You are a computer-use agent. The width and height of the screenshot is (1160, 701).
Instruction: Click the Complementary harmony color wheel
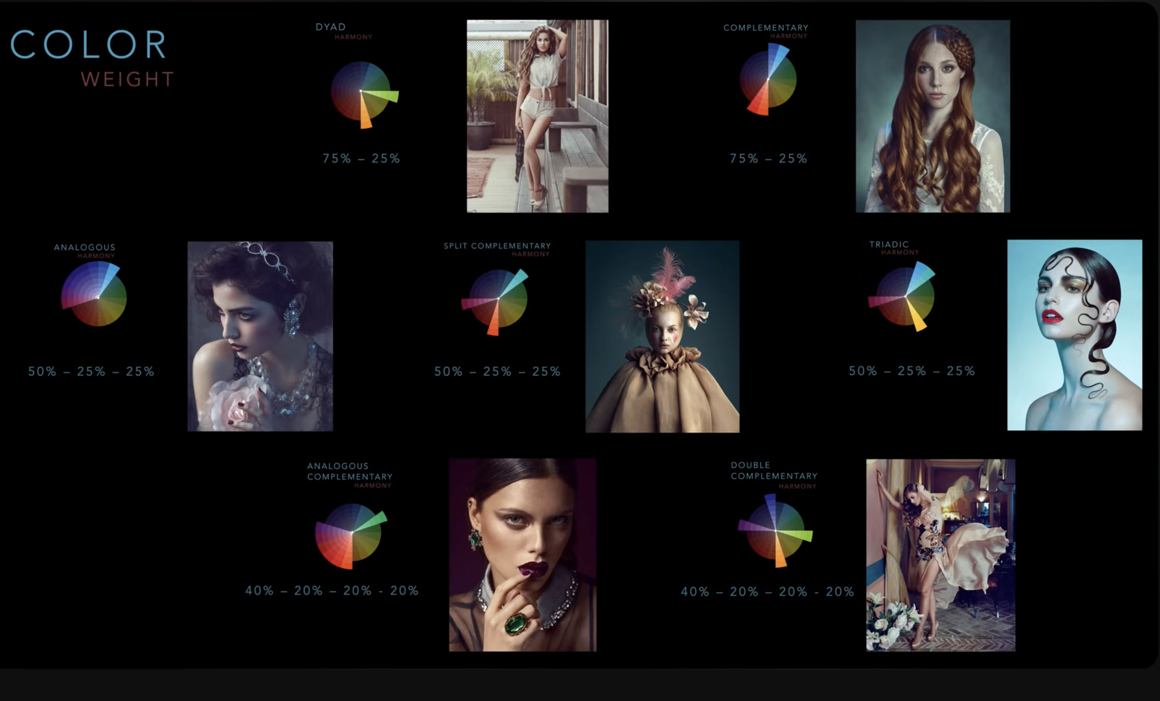pyautogui.click(x=768, y=79)
